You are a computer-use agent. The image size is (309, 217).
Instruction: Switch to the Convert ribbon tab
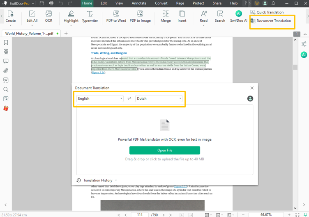pyautogui.click(x=161, y=3)
